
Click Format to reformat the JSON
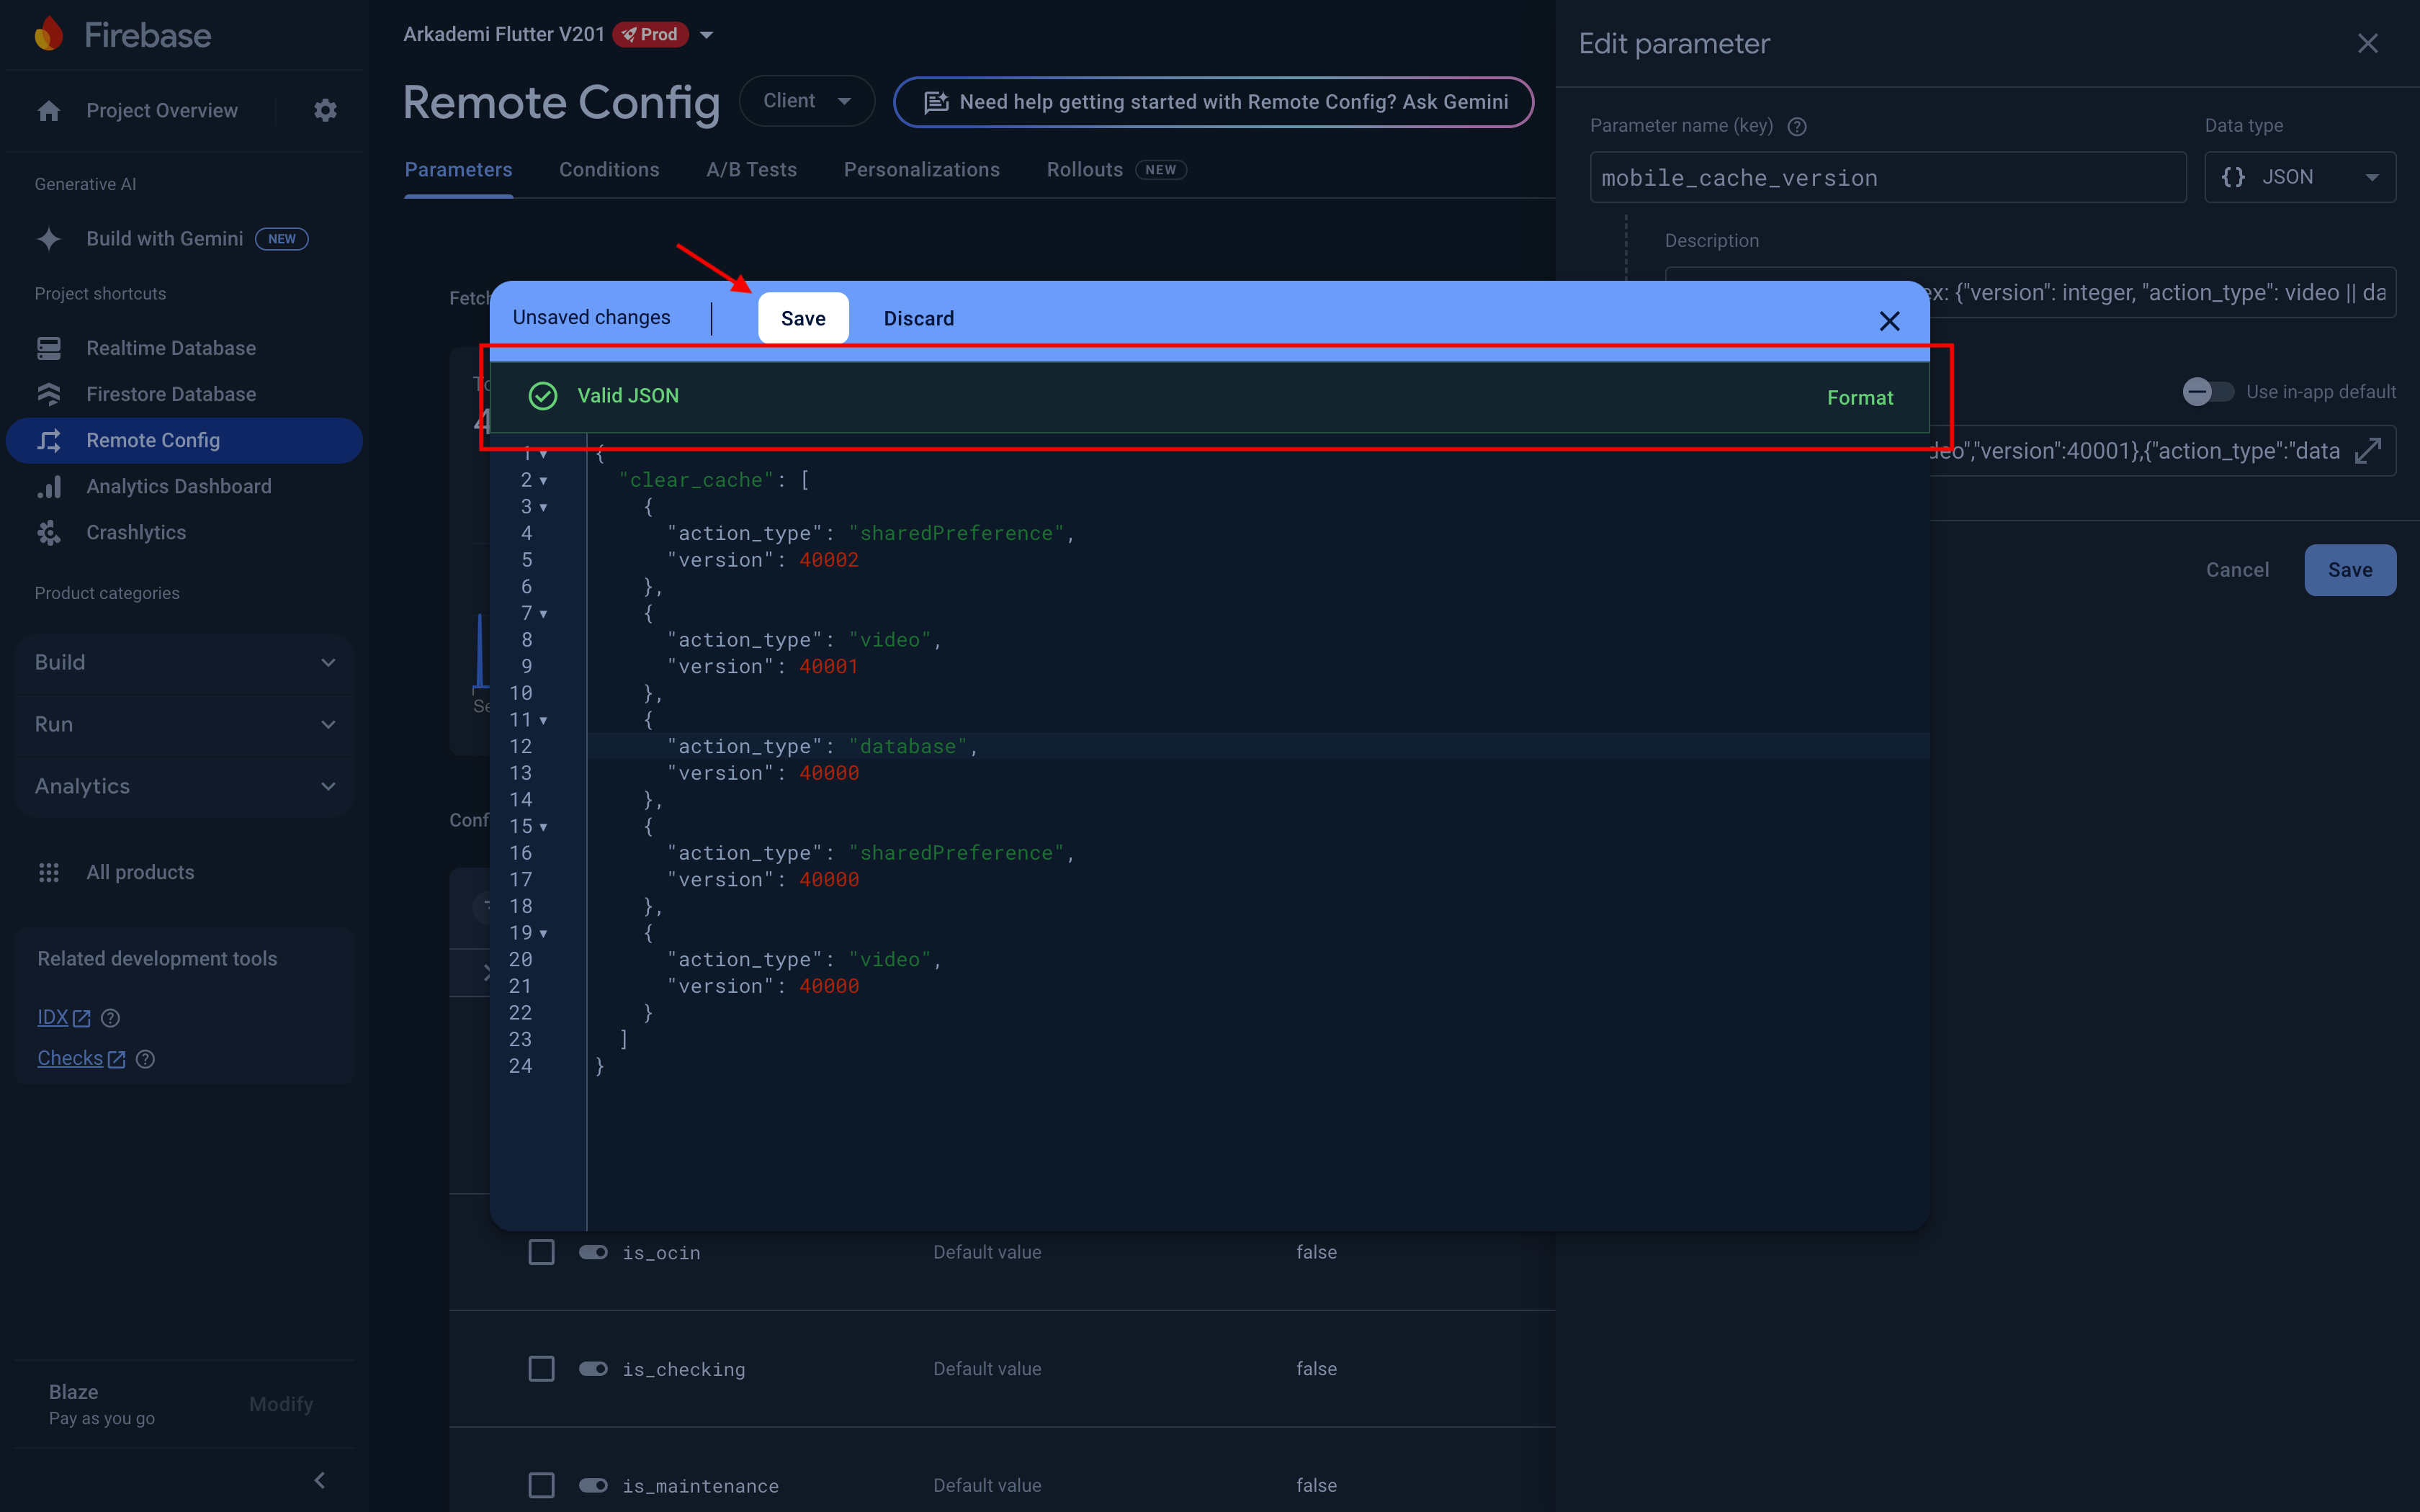point(1859,397)
